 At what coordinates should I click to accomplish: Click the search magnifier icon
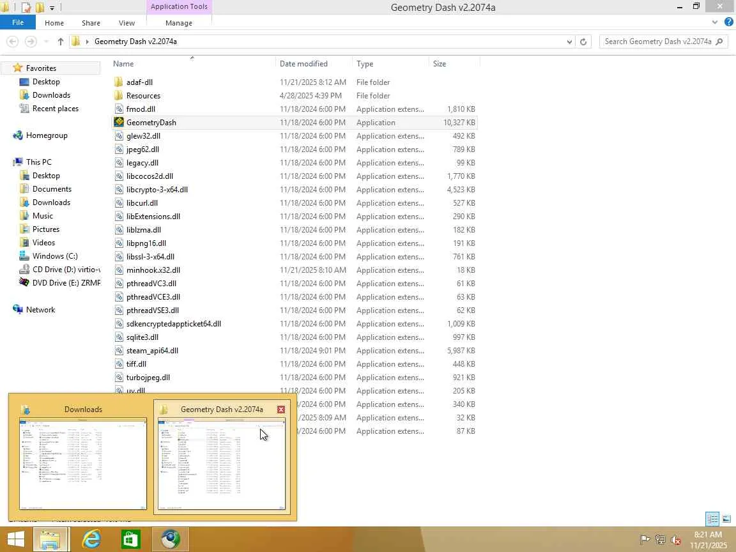tap(719, 42)
